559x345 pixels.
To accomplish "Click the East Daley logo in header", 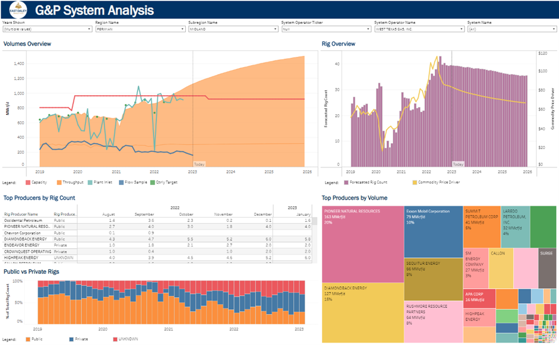I will coord(18,10).
